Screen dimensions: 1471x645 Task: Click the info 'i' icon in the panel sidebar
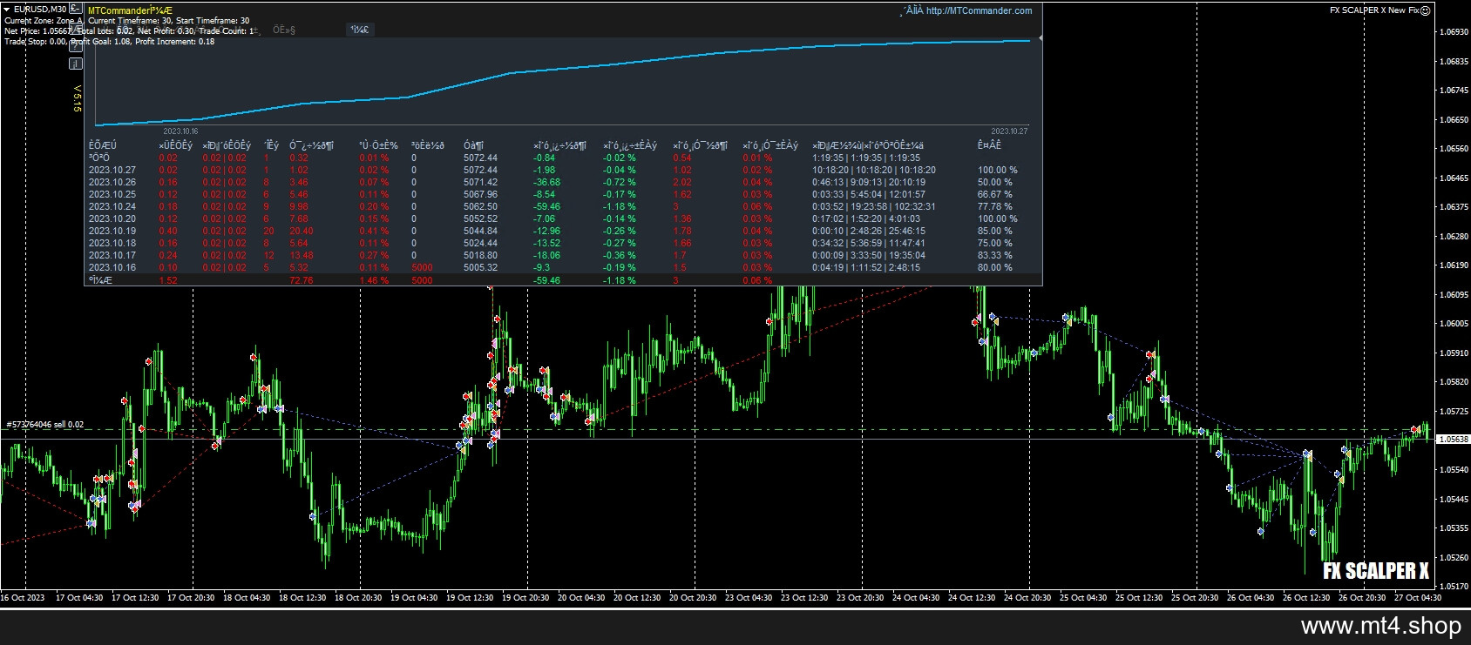76,64
